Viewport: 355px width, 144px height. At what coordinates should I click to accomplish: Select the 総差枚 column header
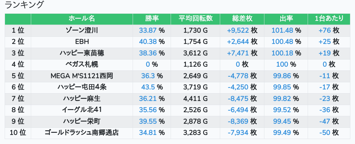point(242,19)
